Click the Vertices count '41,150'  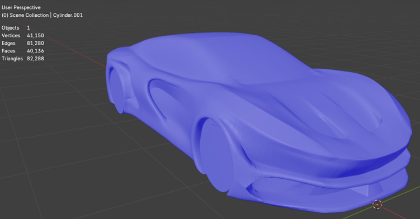(35, 35)
